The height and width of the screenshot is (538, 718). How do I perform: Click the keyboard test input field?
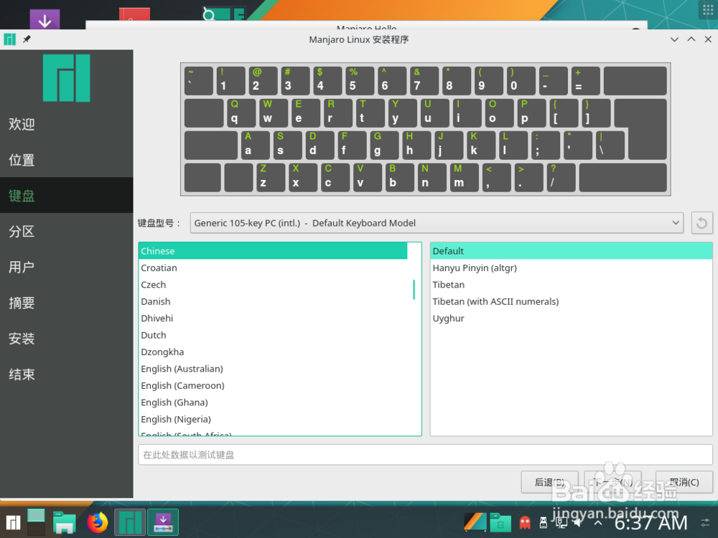[425, 455]
